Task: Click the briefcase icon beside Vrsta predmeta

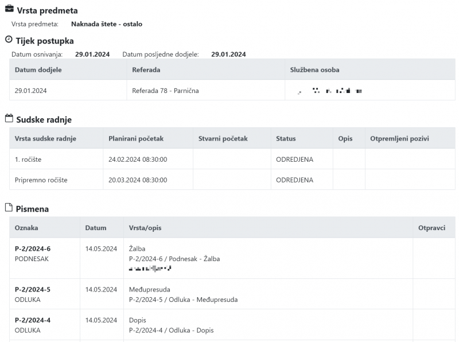Action: pos(9,10)
